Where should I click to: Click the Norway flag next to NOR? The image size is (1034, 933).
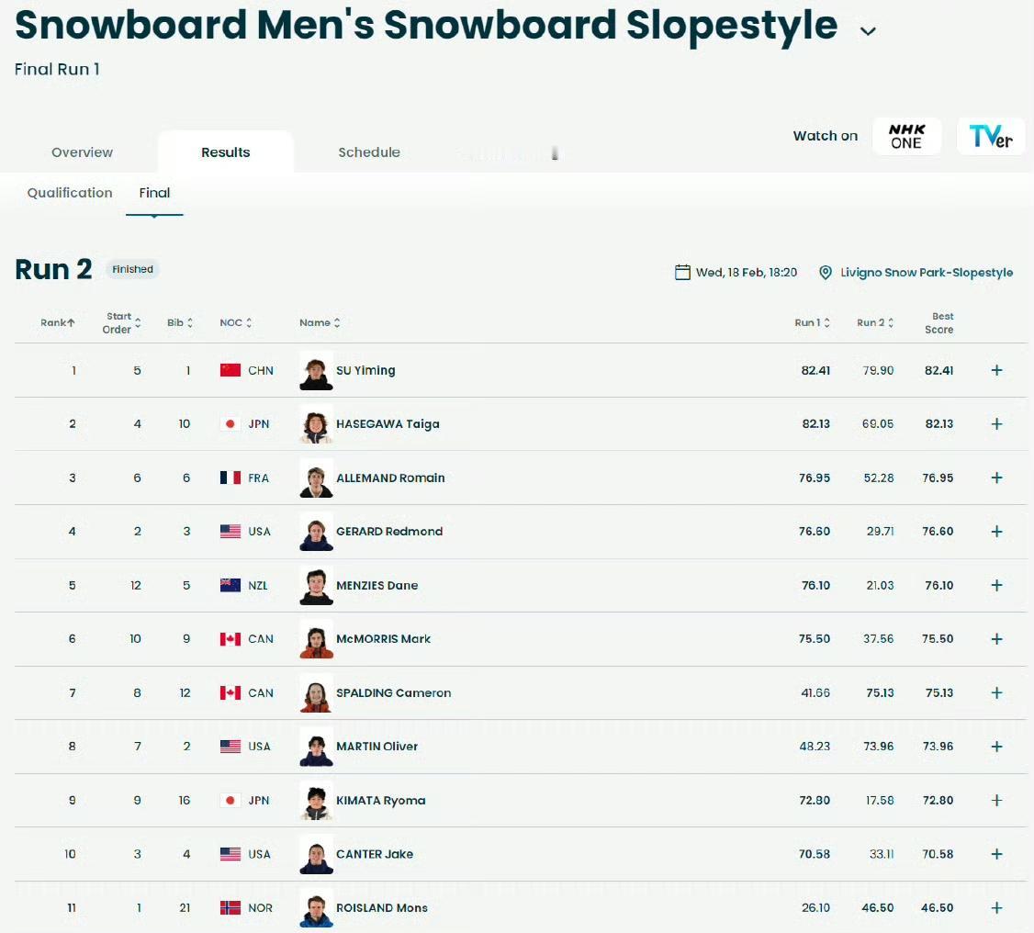(230, 907)
